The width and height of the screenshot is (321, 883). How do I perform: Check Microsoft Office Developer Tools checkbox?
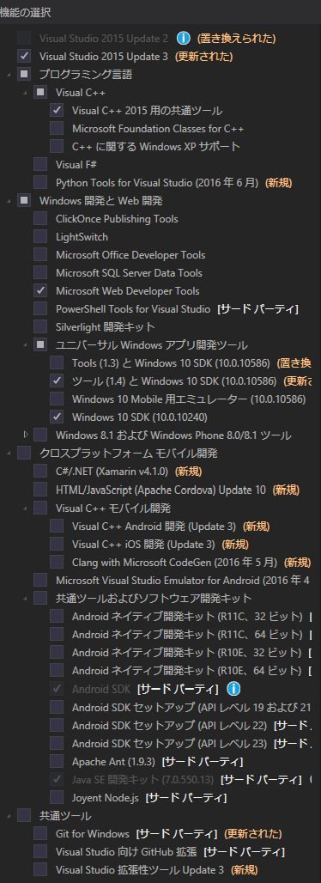click(40, 254)
